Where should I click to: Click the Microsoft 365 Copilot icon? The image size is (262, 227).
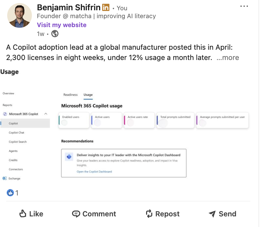(x=5, y=114)
